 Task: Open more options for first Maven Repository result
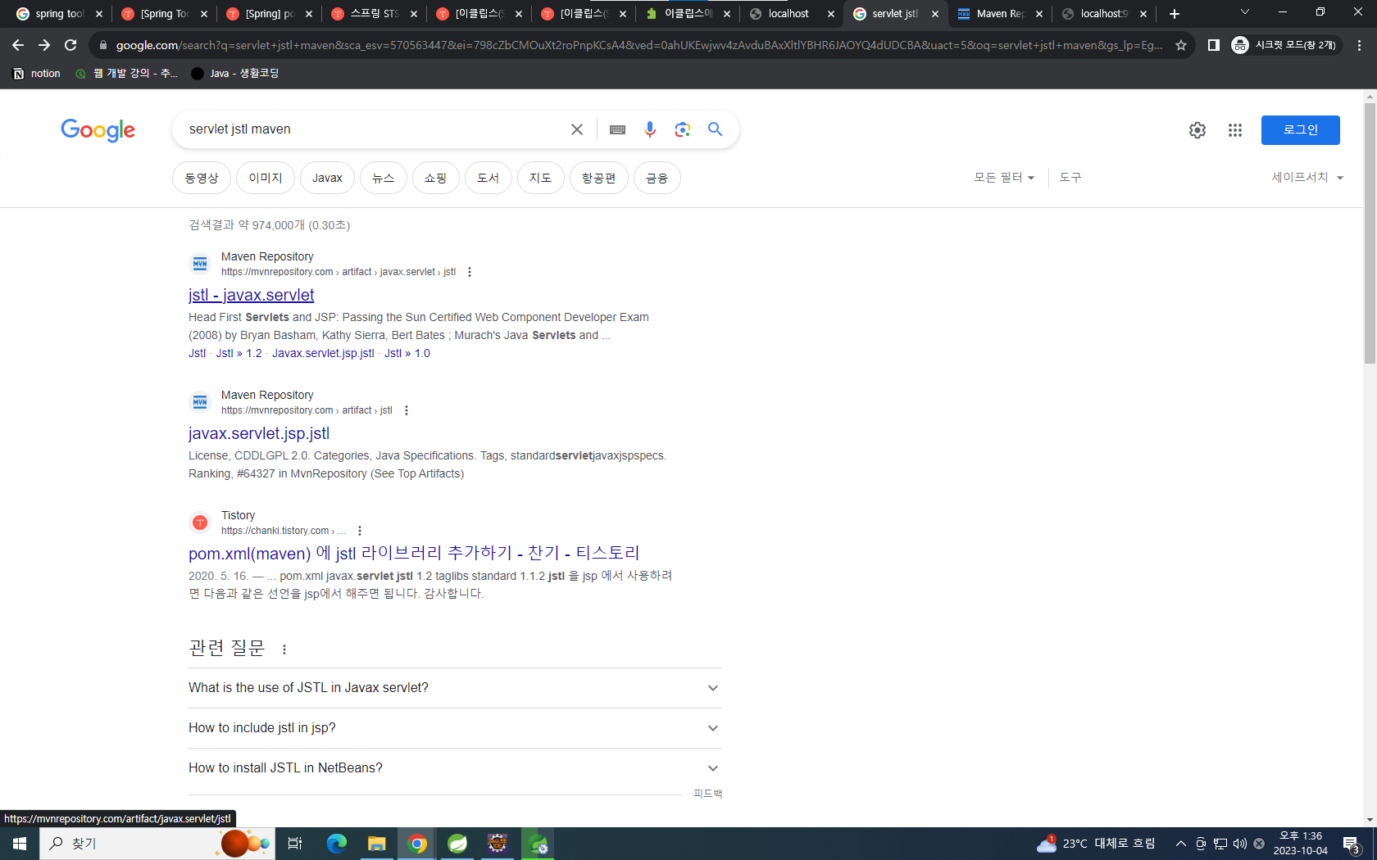click(470, 272)
